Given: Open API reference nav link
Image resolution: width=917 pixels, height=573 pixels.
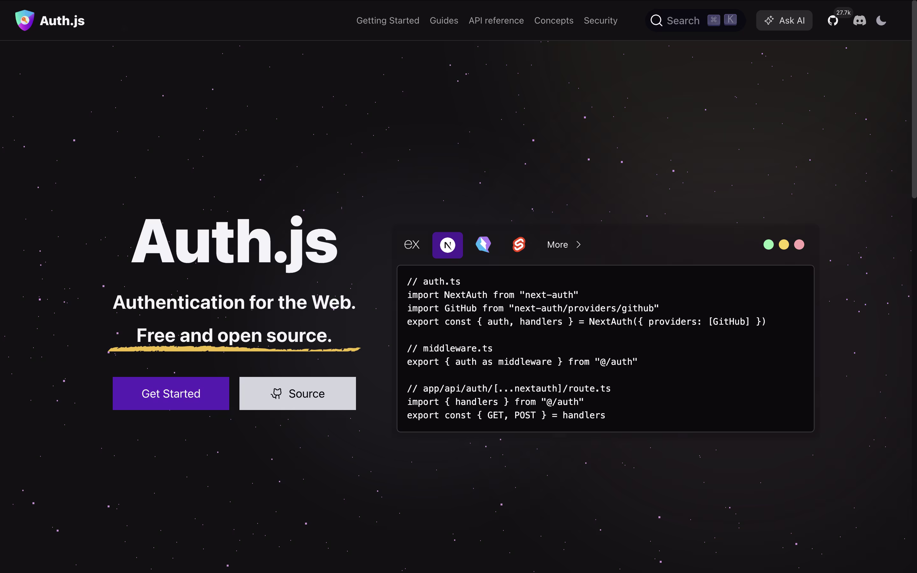Looking at the screenshot, I should pos(496,20).
